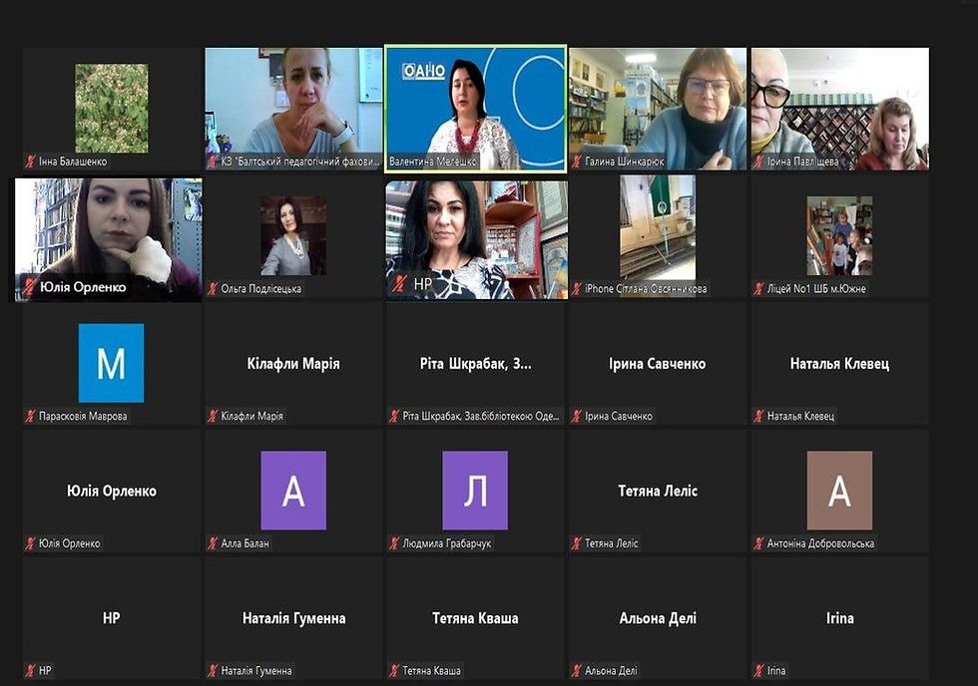This screenshot has height=686, width=978.
Task: Click large centered name HP
Action: [x=111, y=618]
